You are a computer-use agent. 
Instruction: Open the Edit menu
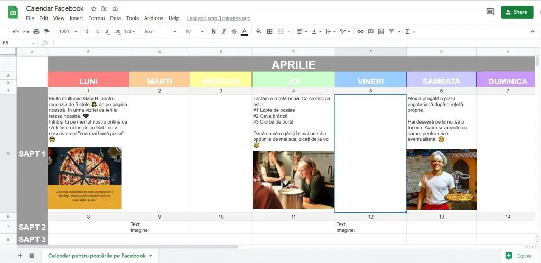coord(43,18)
